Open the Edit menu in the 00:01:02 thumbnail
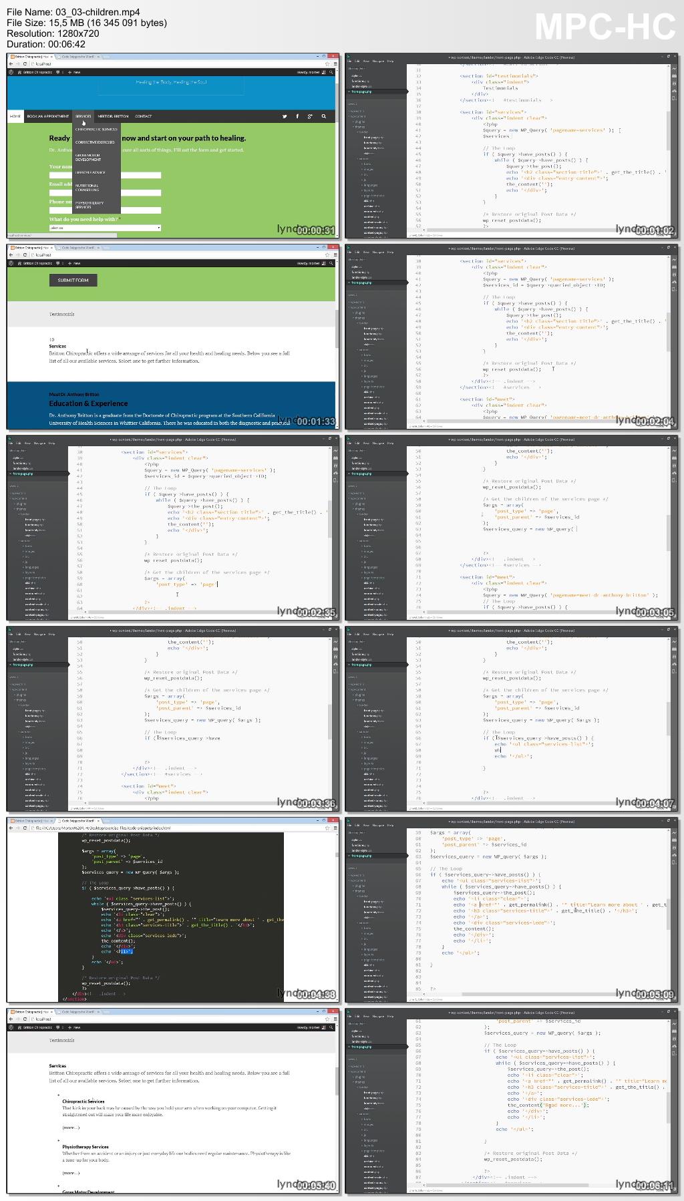Image resolution: width=684 pixels, height=1201 pixels. click(x=357, y=61)
